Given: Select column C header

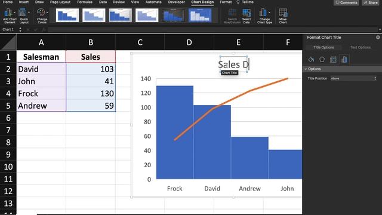Looking at the screenshot, I should (x=140, y=42).
